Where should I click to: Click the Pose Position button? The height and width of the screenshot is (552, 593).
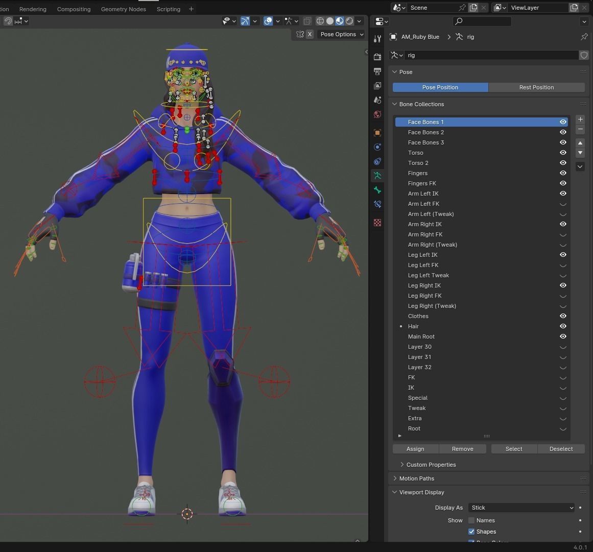440,87
